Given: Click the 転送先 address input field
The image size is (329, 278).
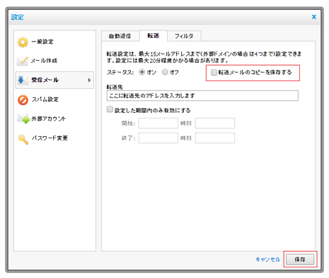Looking at the screenshot, I should pyautogui.click(x=202, y=96).
